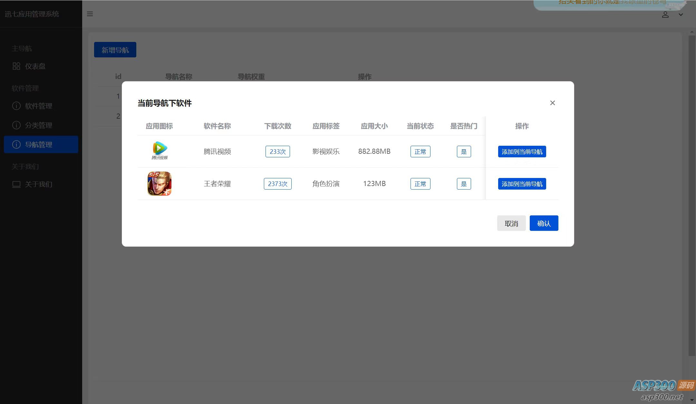Close the dialog with X icon
This screenshot has height=404, width=696.
[x=552, y=103]
